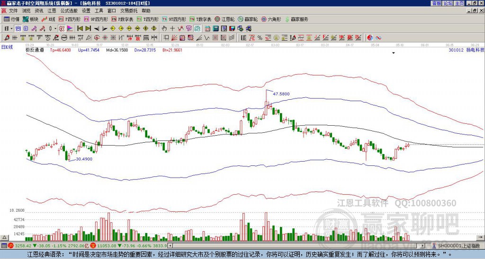This screenshot has width=485, height=259.
Task: Launch the 江恩轮 Gann wheel
Action: (x=225, y=19)
